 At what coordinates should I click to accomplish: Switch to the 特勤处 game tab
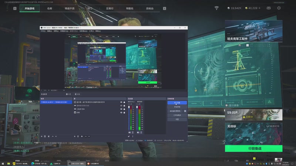tap(130, 8)
